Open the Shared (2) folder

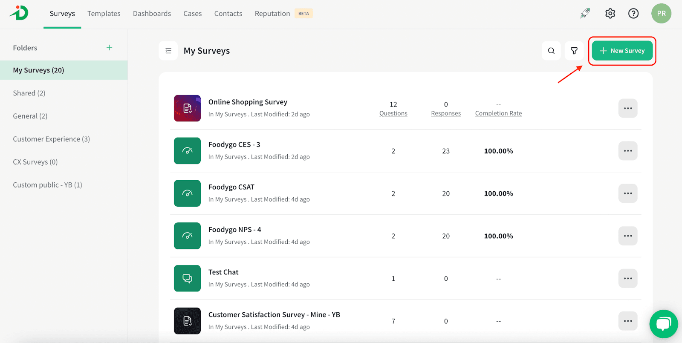click(29, 93)
